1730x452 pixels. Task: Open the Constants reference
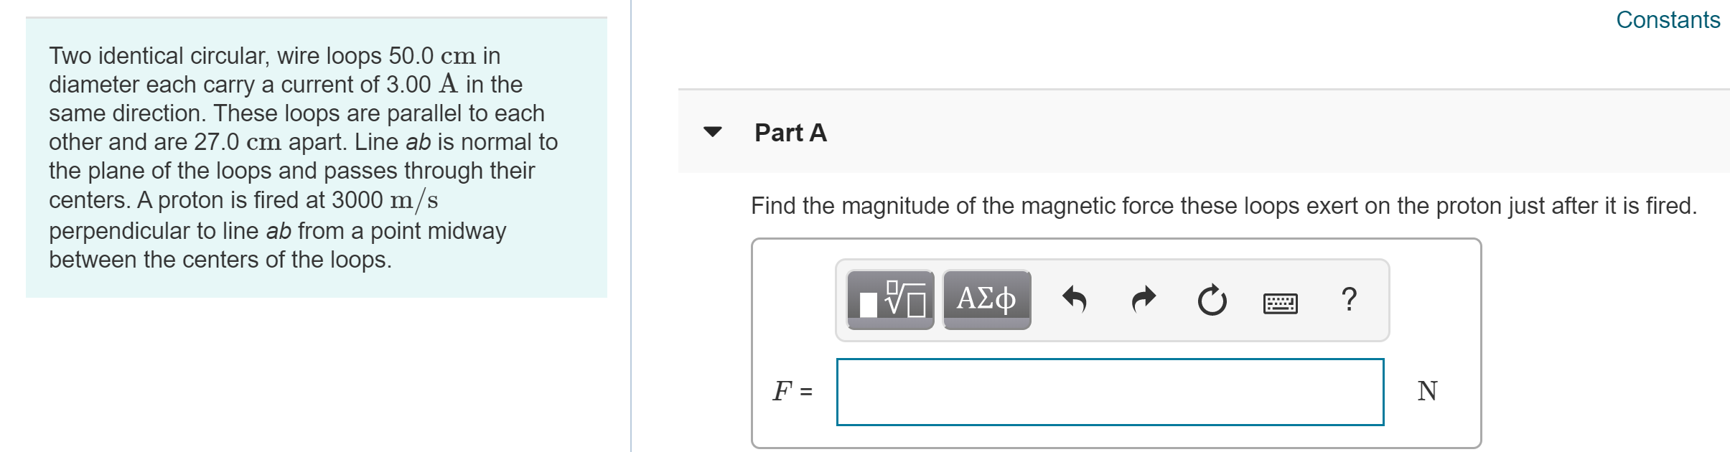[1667, 20]
